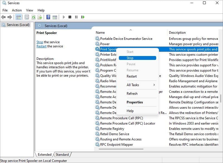
Task: Select the Remote Registry service row
Action: (x=112, y=129)
